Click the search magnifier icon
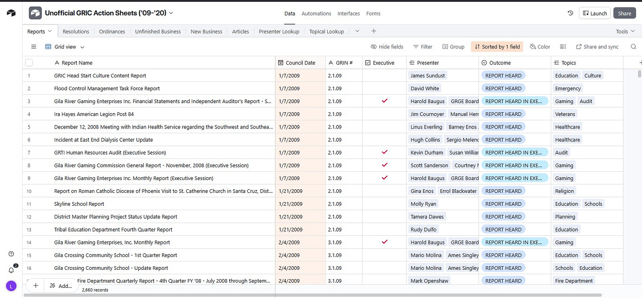 click(x=634, y=47)
